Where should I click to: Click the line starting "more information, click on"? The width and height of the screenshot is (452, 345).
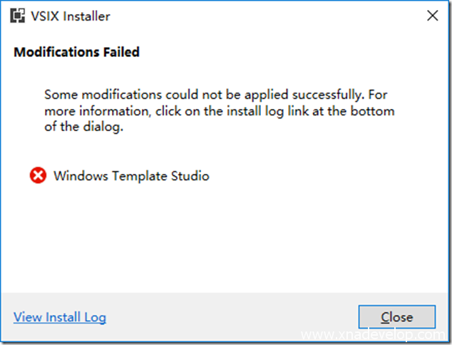click(x=219, y=111)
